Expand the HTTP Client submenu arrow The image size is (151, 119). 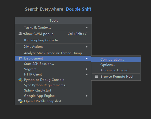(86, 74)
